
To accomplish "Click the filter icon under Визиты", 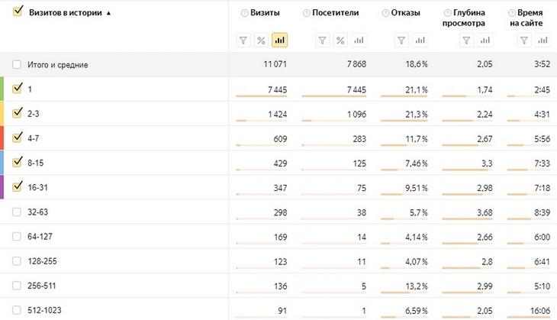I will (x=244, y=40).
